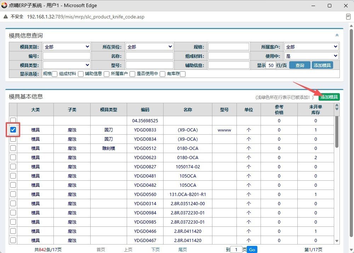Go to 上页 in pagination

[x=128, y=249]
